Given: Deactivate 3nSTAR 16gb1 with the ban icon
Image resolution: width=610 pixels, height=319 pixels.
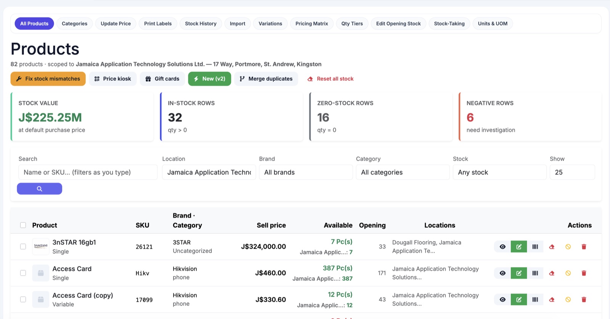Looking at the screenshot, I should [x=568, y=247].
